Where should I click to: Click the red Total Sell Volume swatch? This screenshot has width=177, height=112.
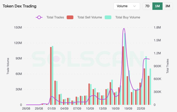tap(70, 17)
